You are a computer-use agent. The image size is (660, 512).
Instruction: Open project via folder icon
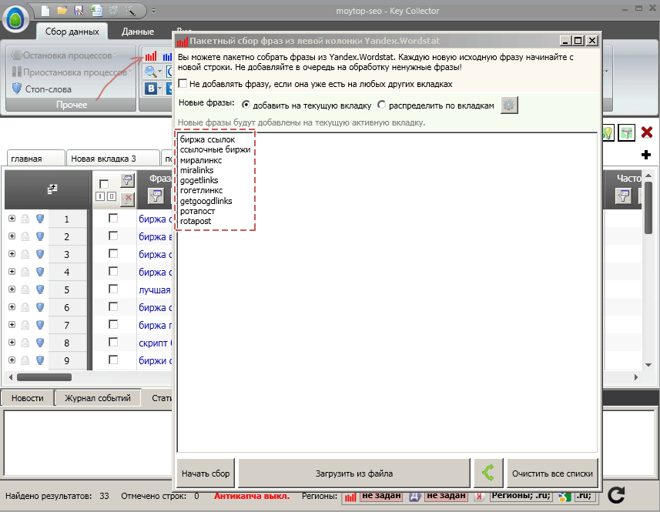pos(62,11)
